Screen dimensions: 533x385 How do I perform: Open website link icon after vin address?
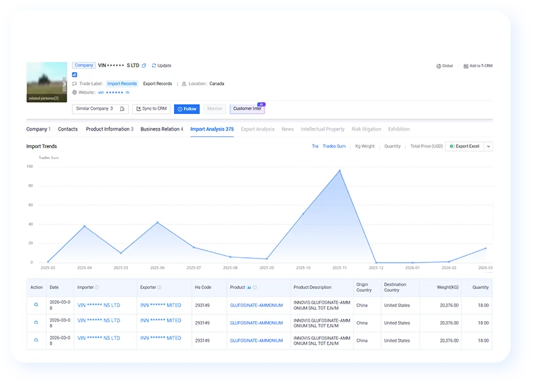tap(127, 92)
